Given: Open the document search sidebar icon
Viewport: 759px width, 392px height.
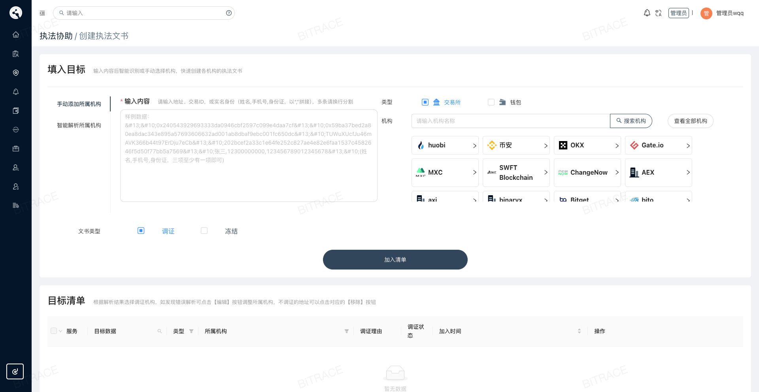Looking at the screenshot, I should point(16,53).
